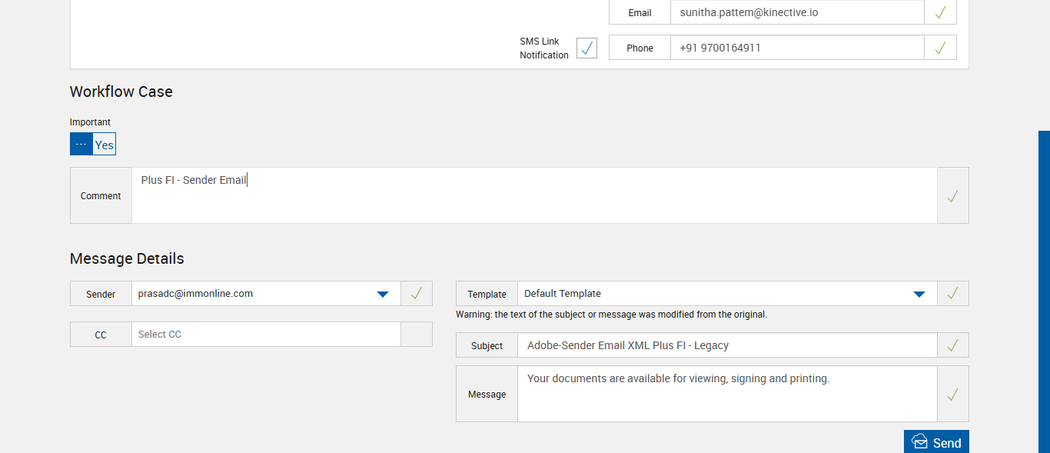Viewport: 1050px width, 453px height.
Task: Expand the Template dropdown arrow
Action: (x=919, y=294)
